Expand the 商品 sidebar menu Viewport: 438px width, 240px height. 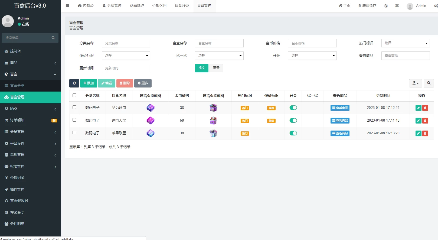[x=30, y=63]
